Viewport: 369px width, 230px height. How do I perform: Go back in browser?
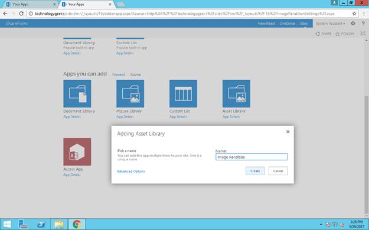coord(5,14)
